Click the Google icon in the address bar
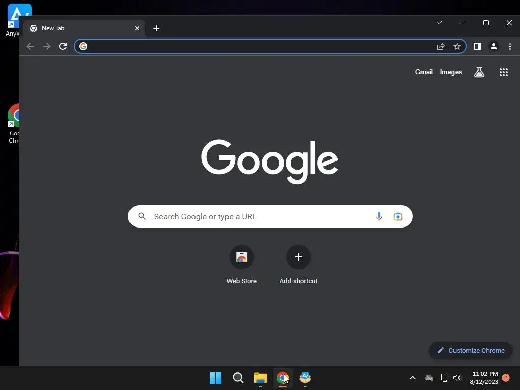Viewport: 520px width, 390px height. coord(83,46)
